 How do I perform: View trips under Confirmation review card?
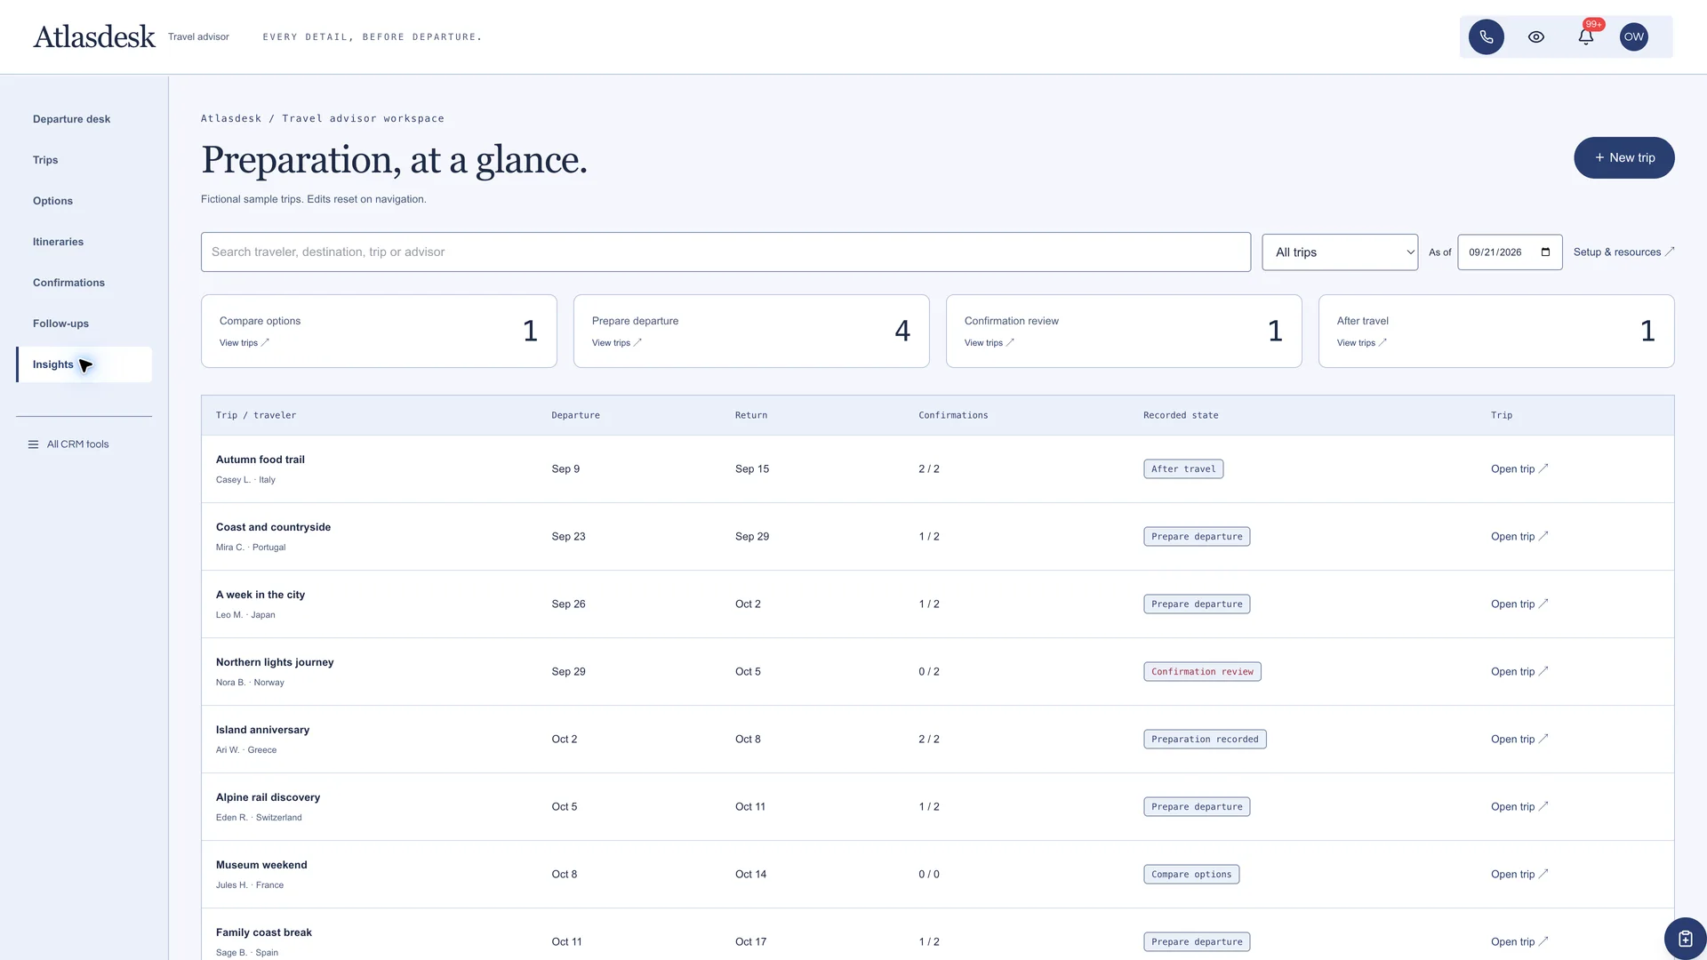coord(990,343)
